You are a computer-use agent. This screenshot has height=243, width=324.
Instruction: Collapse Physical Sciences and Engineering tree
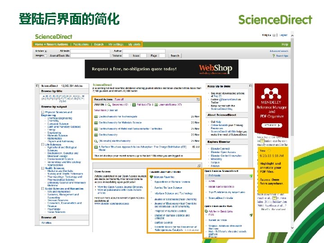click(43, 112)
